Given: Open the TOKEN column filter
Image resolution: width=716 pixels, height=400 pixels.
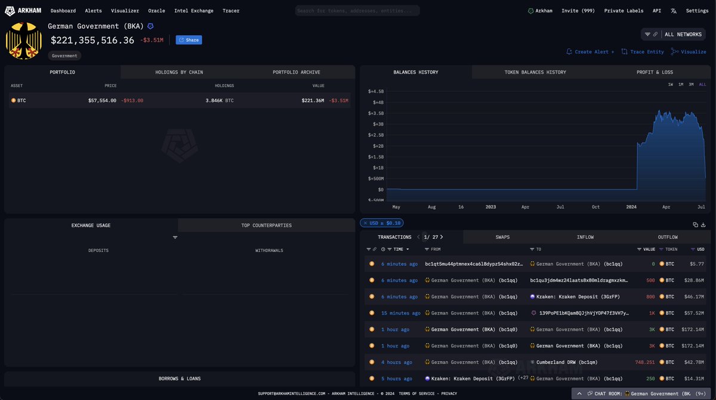Looking at the screenshot, I should (662, 249).
